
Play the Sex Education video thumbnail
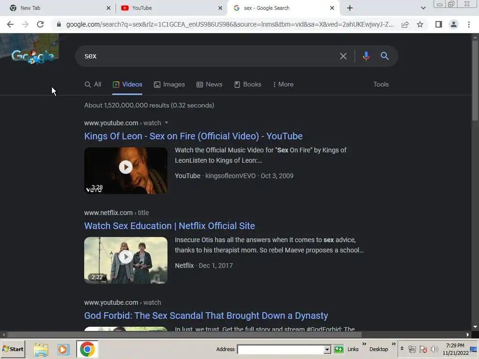[126, 260]
